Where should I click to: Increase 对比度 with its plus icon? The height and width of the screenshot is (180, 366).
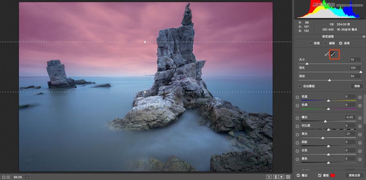click(x=360, y=126)
